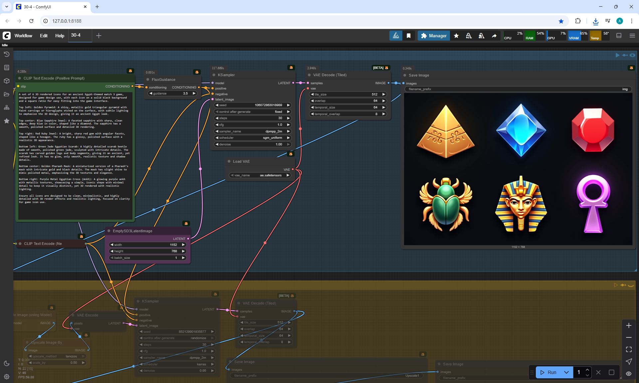Open the sampler_name dropdown showing dpmpp_2m
The width and height of the screenshot is (639, 383).
pos(253,131)
